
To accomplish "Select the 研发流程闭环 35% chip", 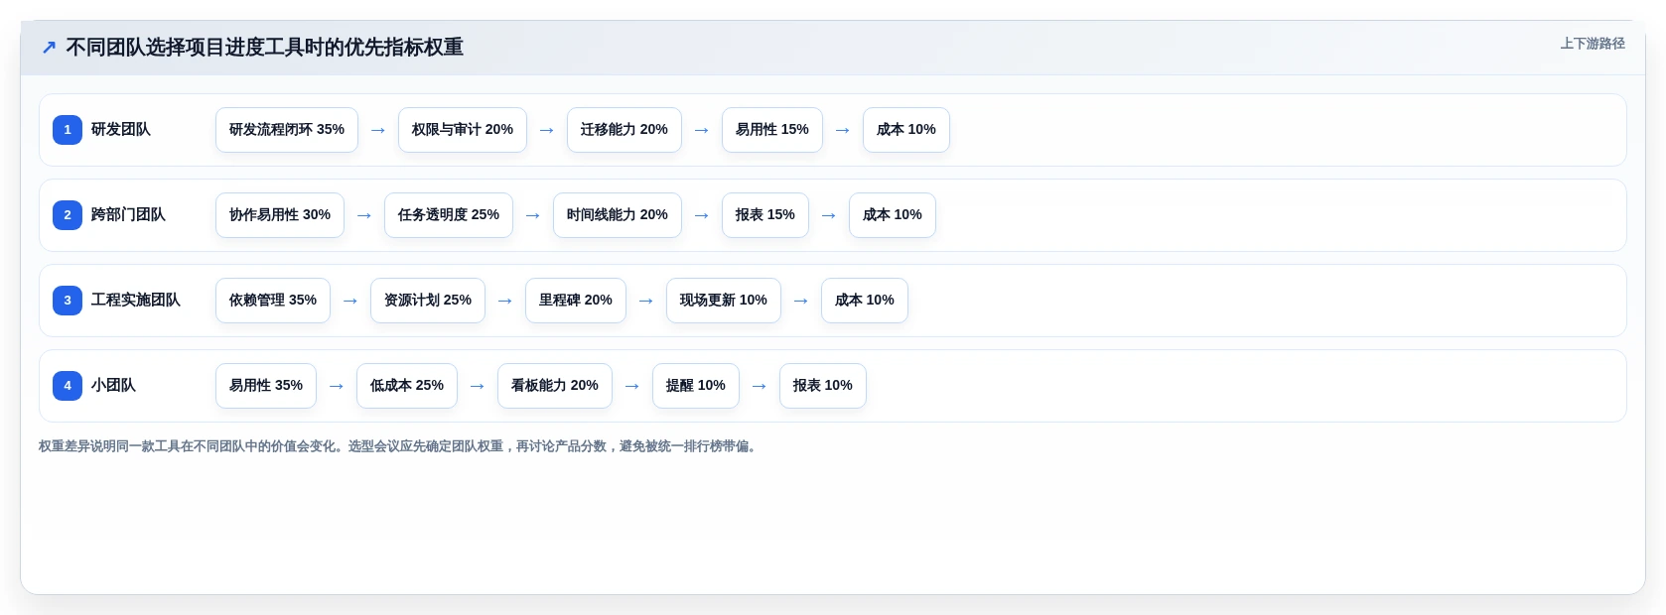I will [287, 130].
